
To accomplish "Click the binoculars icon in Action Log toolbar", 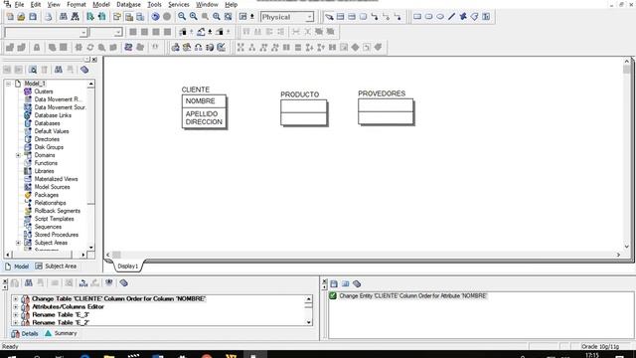I will (x=29, y=282).
